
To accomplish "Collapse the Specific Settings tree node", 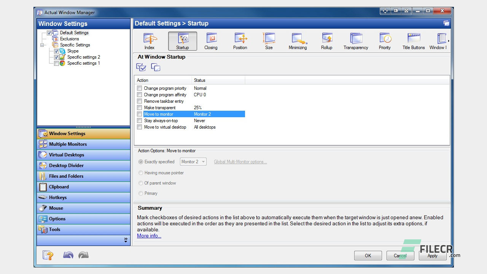I will point(42,45).
